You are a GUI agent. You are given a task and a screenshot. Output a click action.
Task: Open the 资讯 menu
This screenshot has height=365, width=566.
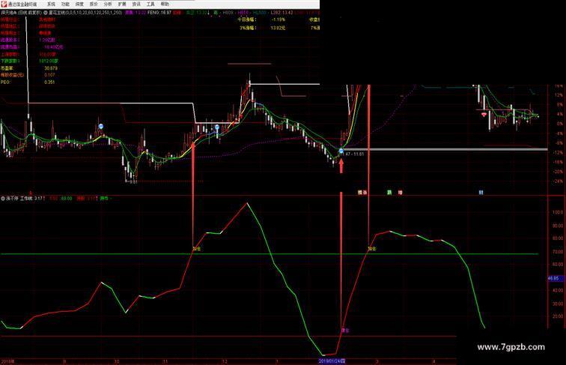pos(136,4)
